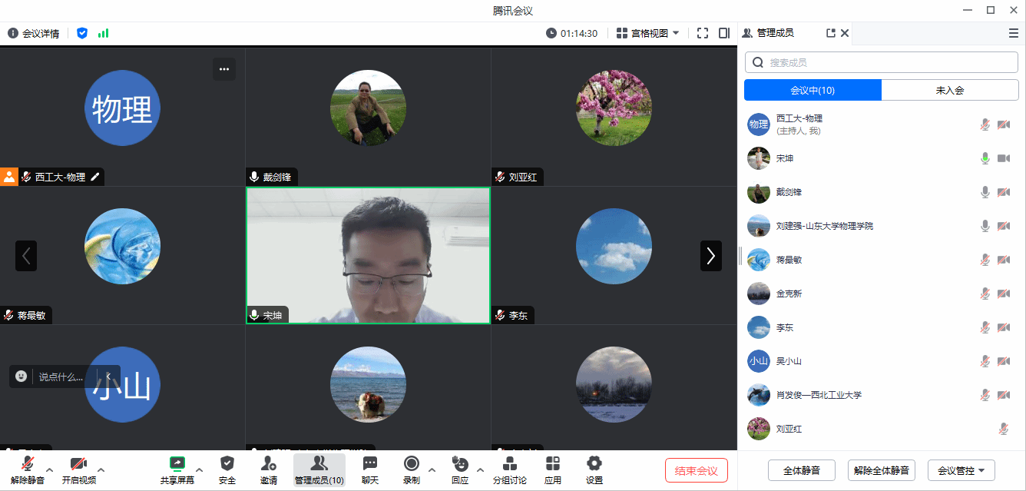The image size is (1026, 491).
Task: Go to next page of video tiles
Action: point(710,256)
